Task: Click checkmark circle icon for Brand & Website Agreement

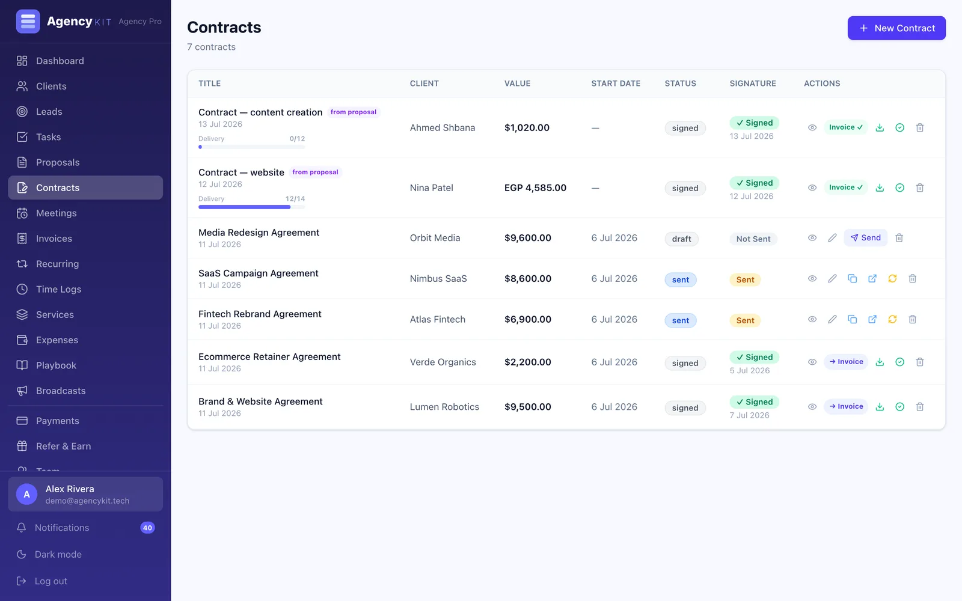Action: [899, 407]
